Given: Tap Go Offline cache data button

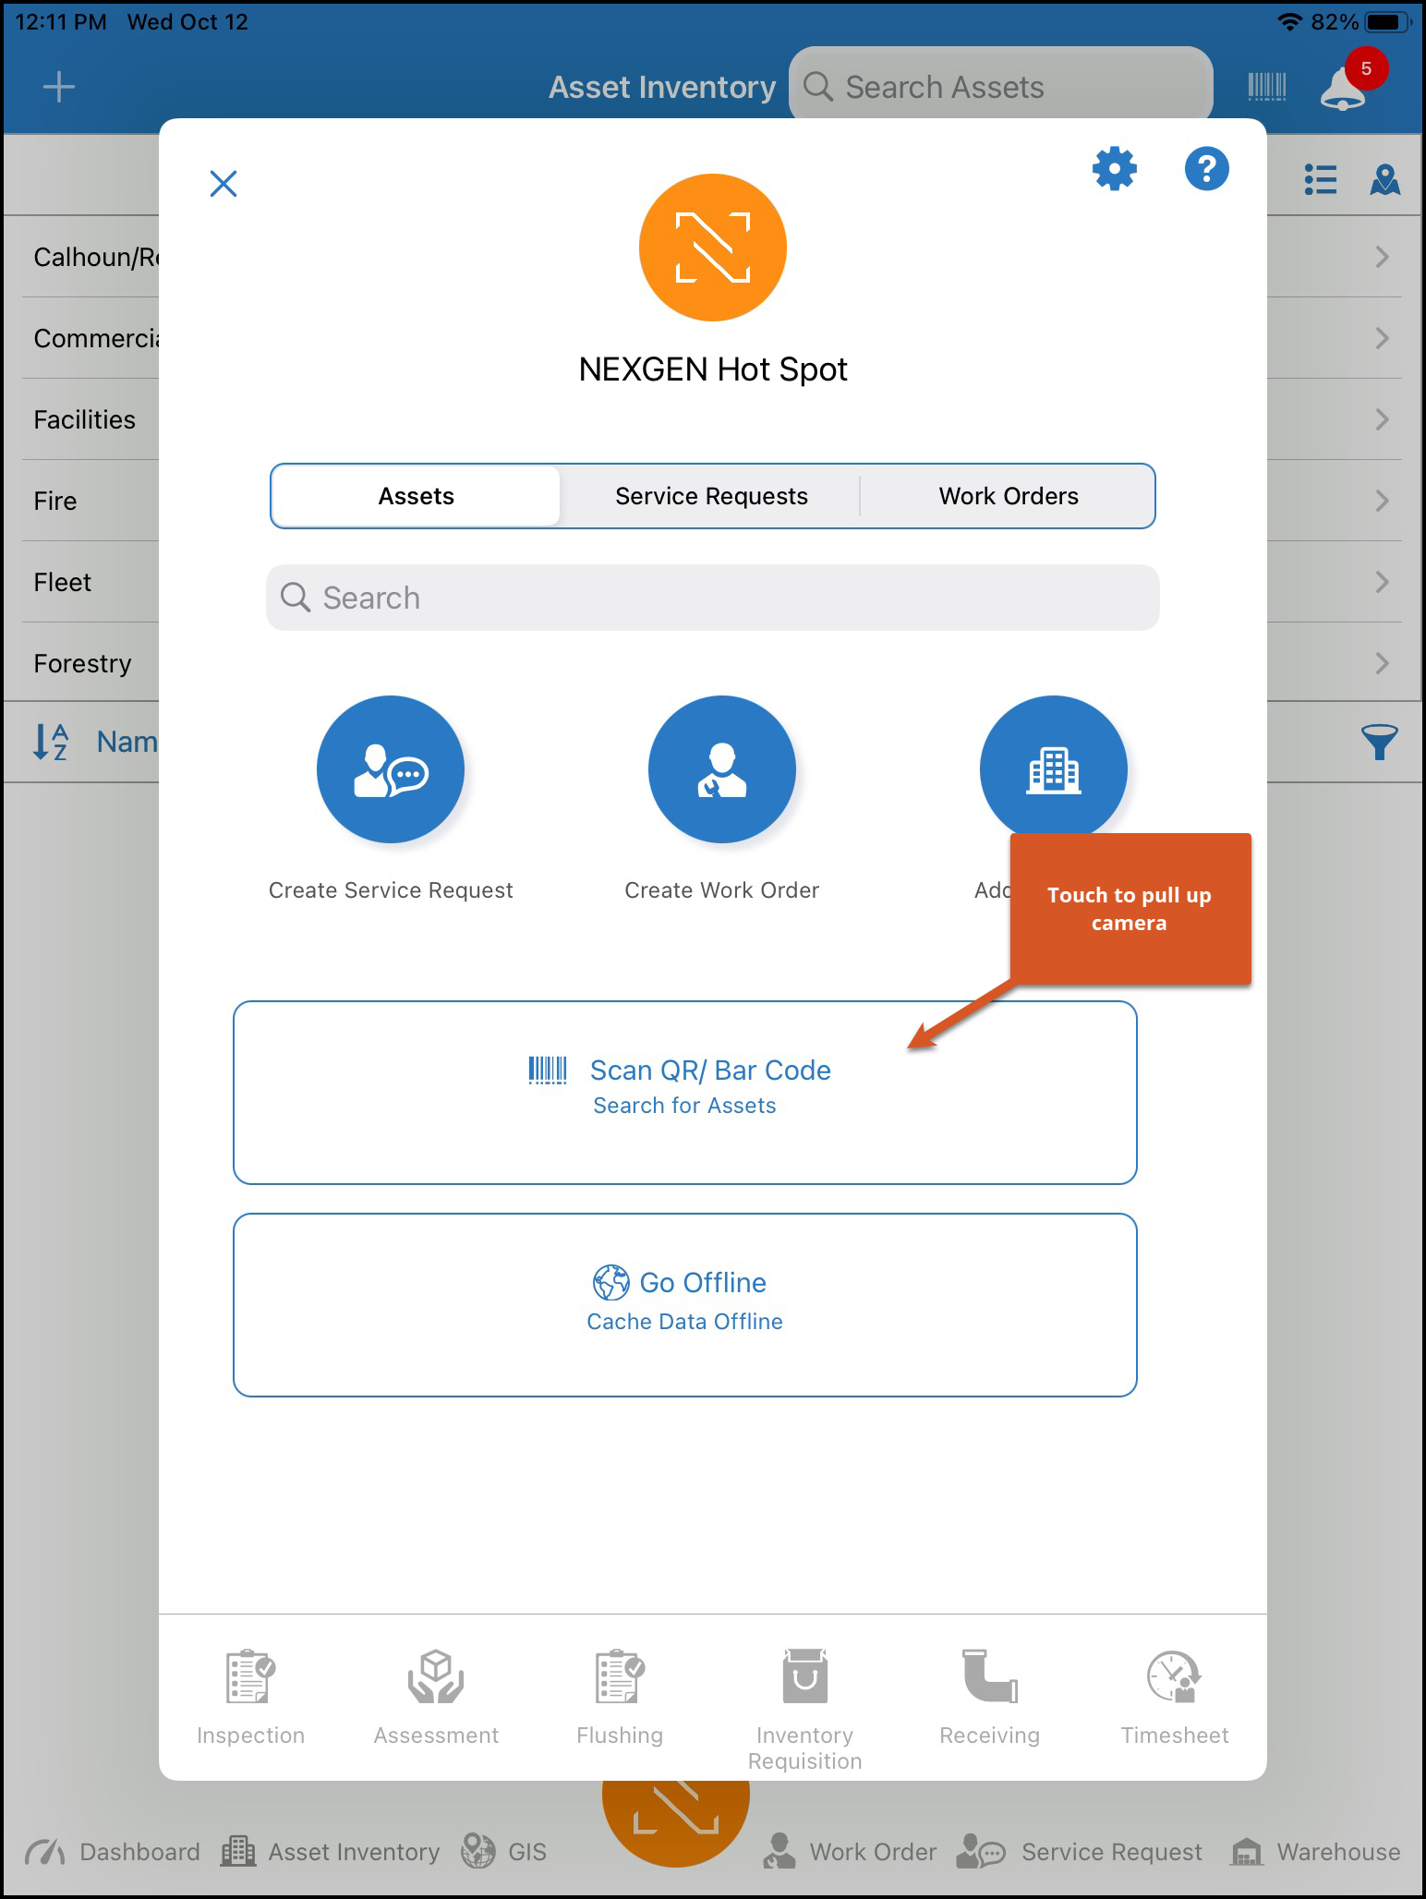Looking at the screenshot, I should pyautogui.click(x=685, y=1305).
